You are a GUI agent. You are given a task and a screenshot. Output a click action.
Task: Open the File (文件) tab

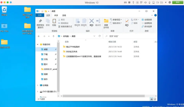(40, 15)
